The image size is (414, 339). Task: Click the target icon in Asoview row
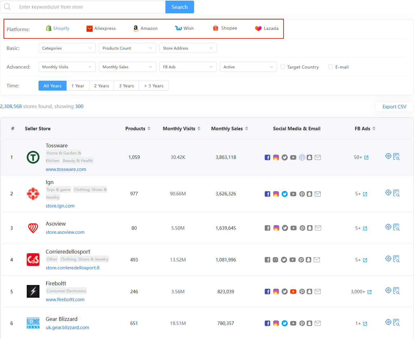[388, 227]
